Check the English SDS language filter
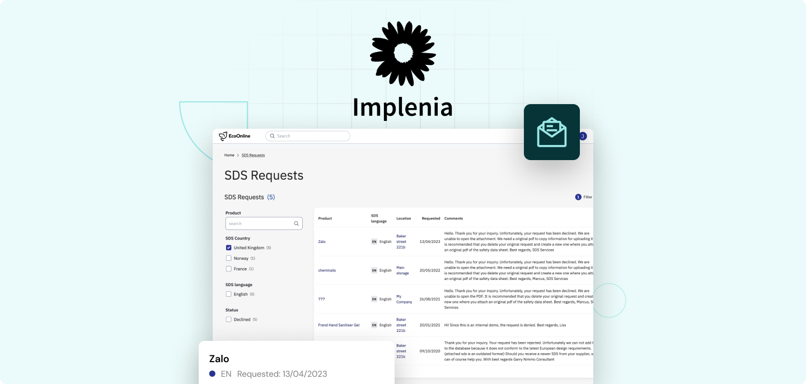The width and height of the screenshot is (806, 384). coord(228,294)
